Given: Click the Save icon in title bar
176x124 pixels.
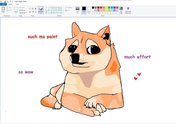Looking at the screenshot, I should point(5,1).
